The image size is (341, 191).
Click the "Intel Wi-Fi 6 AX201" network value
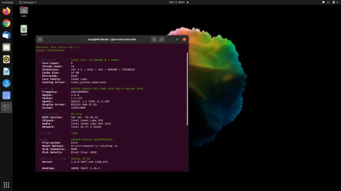point(86,127)
